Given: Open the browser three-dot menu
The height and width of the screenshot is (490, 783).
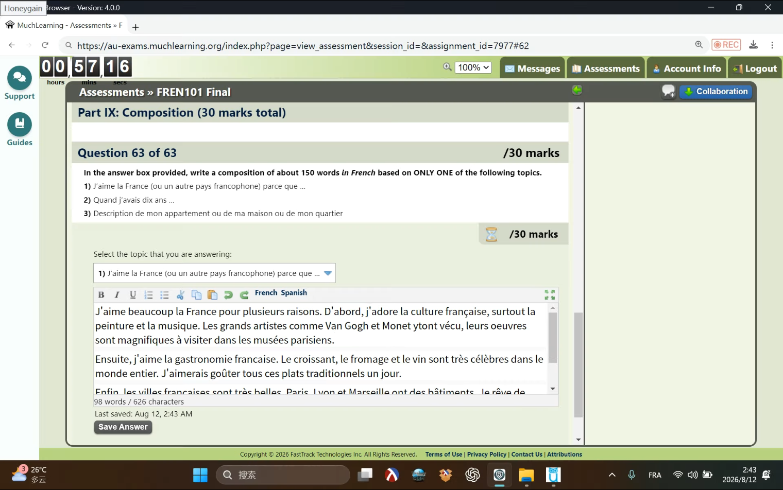Looking at the screenshot, I should tap(772, 45).
